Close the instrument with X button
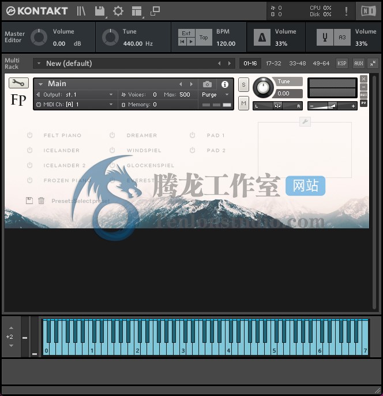383x396 pixels. (x=363, y=79)
